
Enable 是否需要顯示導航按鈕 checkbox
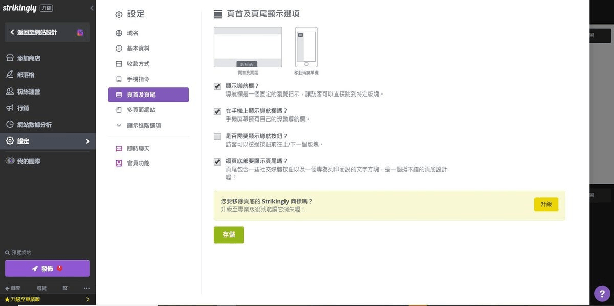pos(217,137)
